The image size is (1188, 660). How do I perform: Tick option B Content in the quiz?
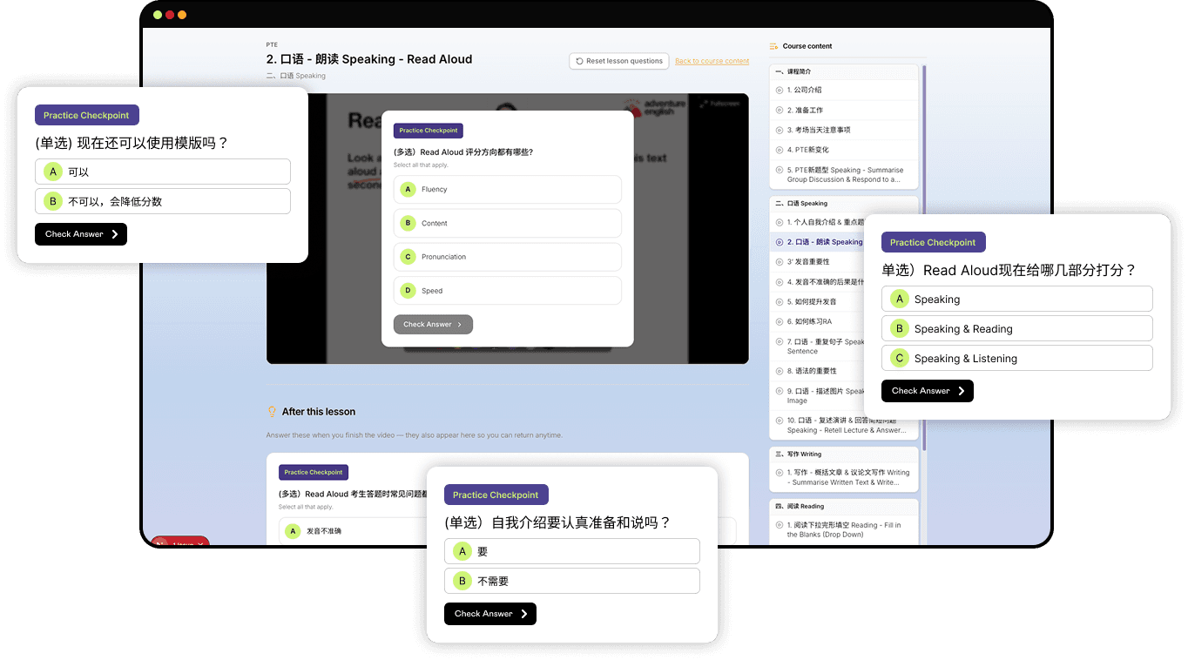tap(508, 223)
